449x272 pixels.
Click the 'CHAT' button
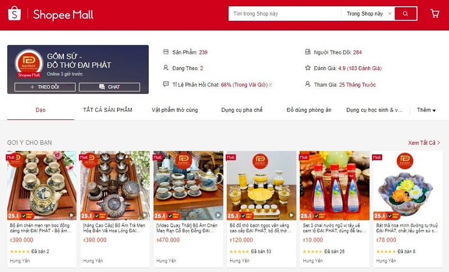coord(109,87)
